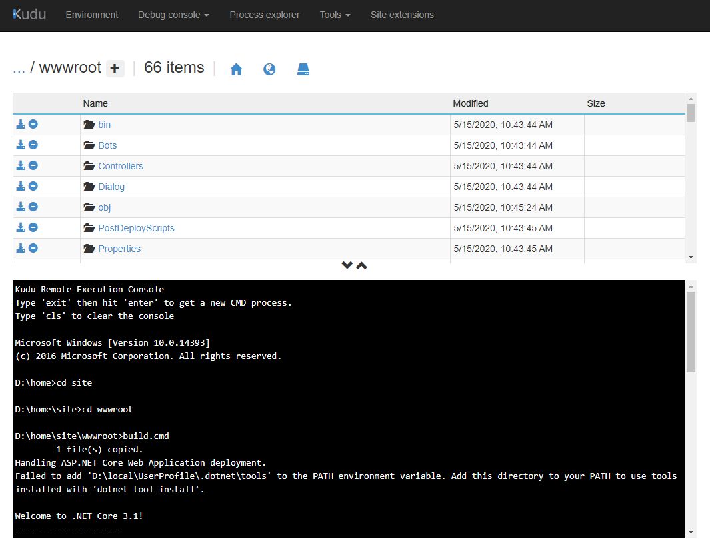Open the Controllers folder
The height and width of the screenshot is (545, 710).
[x=121, y=166]
